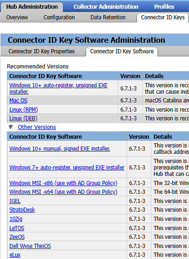The image size is (189, 259).
Task: Collapse the Other Versions triangle
Action: pos(11,127)
